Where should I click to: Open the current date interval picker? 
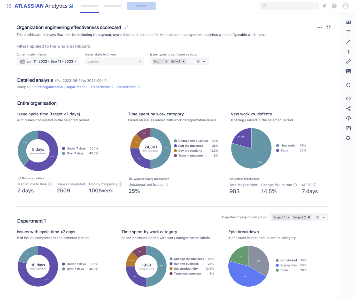(48, 61)
